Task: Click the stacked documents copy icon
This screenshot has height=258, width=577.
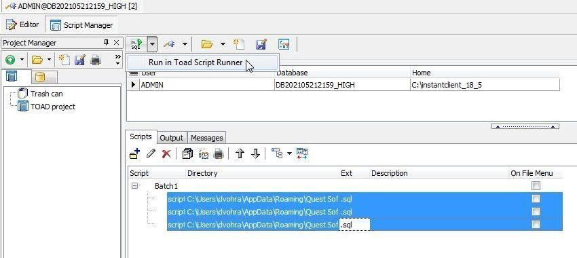Action: [187, 153]
